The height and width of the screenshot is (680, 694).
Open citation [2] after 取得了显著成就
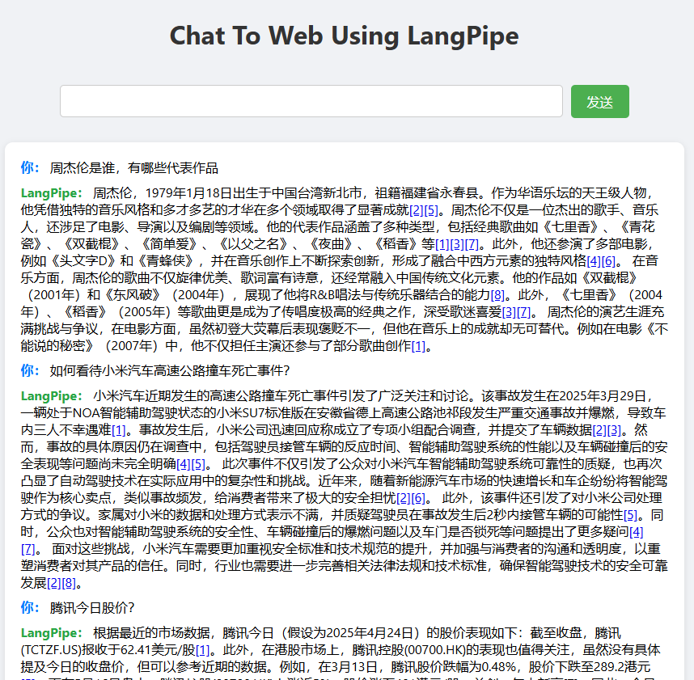coord(416,210)
